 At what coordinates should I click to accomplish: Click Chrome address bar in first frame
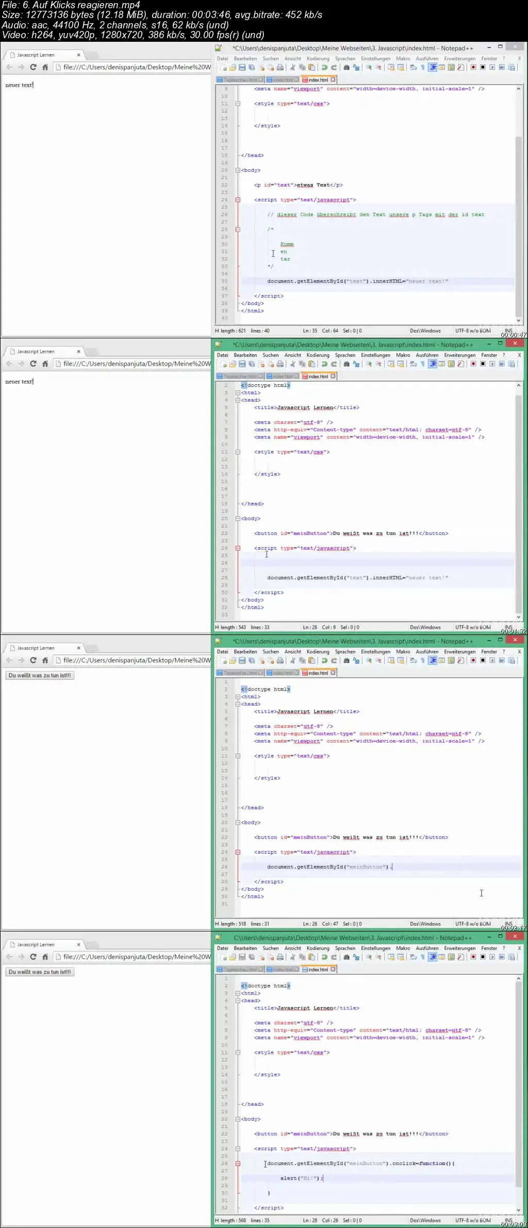pyautogui.click(x=133, y=67)
